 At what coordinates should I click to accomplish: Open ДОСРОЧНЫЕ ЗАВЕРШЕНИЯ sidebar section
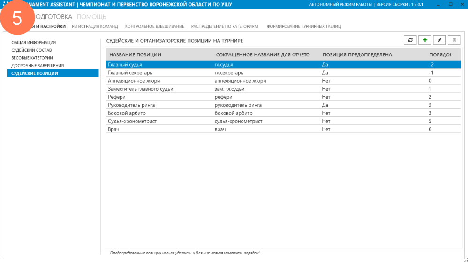point(38,66)
